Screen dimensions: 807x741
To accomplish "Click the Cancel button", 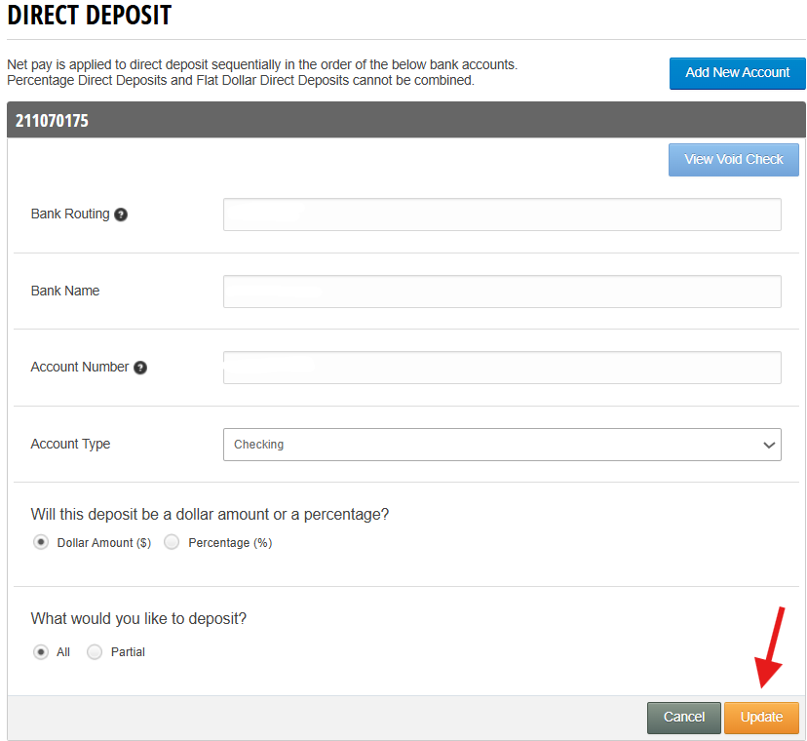I will pyautogui.click(x=683, y=718).
